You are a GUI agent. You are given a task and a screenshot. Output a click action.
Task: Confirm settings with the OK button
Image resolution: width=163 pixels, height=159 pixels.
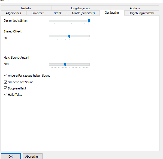(11, 156)
